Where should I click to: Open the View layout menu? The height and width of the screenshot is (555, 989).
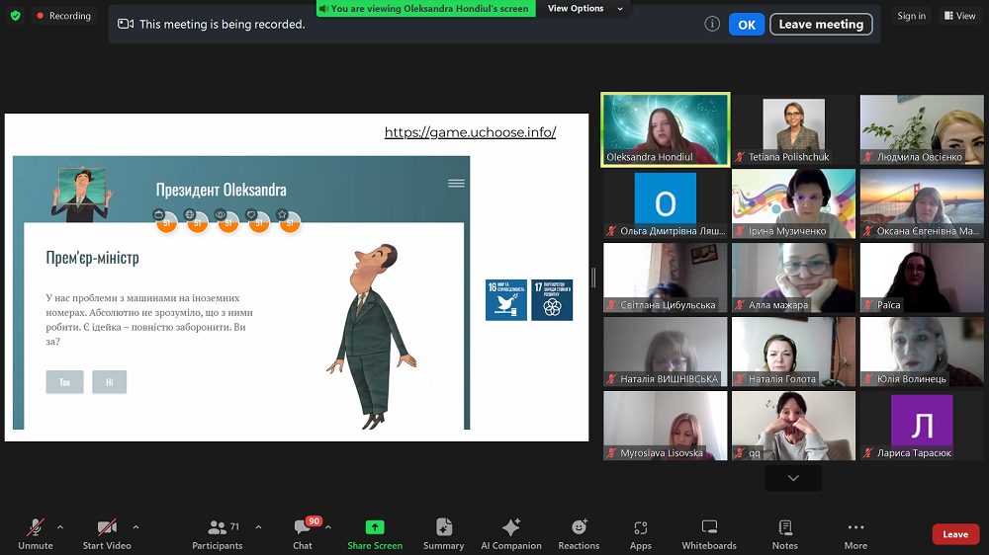pyautogui.click(x=959, y=16)
